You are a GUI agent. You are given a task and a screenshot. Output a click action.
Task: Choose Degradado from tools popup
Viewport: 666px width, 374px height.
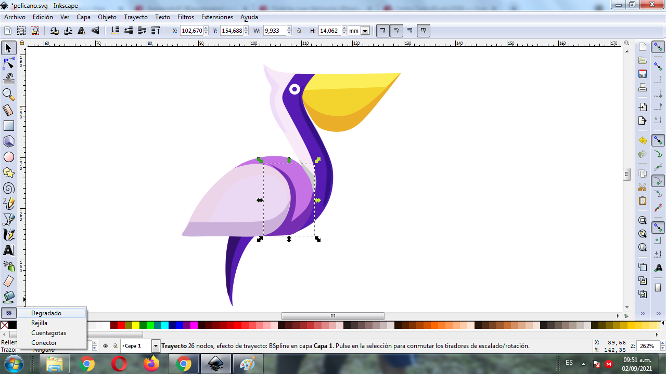(52, 313)
